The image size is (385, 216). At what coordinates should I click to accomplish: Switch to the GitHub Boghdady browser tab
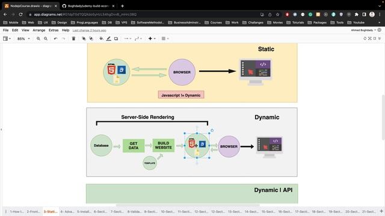pyautogui.click(x=88, y=6)
